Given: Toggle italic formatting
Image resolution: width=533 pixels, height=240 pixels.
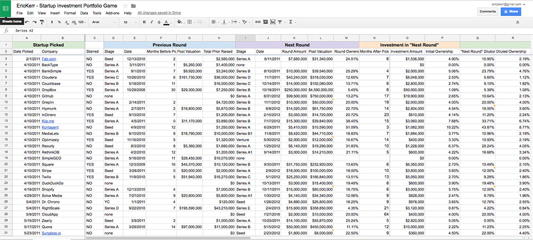Looking at the screenshot, I should 151,22.
